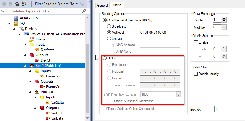Switch to the General tab
This screenshot has width=245, height=121.
[x=102, y=6]
